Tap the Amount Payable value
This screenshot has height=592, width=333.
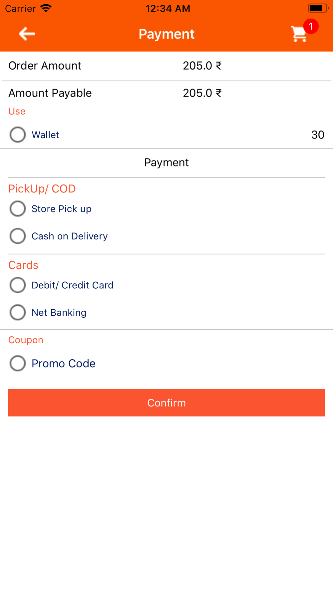pyautogui.click(x=202, y=93)
